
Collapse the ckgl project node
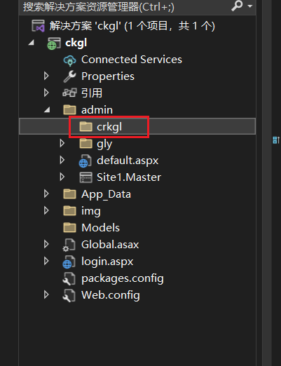tap(32, 43)
